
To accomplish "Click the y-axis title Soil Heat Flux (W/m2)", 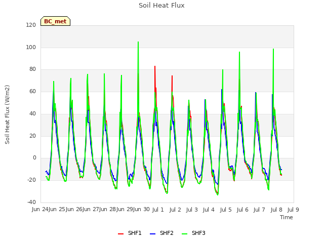I will 7,114.
